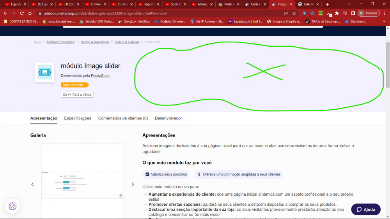Show more bookmarks overflow

pyautogui.click(x=384, y=21)
